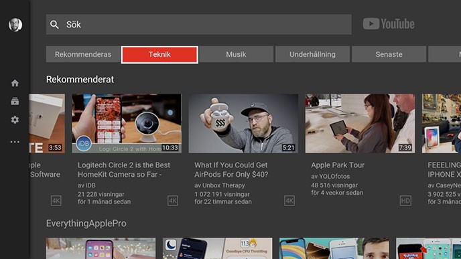The height and width of the screenshot is (259, 461).
Task: Click the '48 516 visningar' view count
Action: (334, 185)
